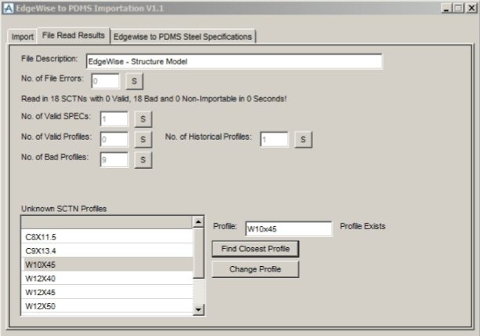Open Edgewise to PDMS Steel Specifications tab

click(x=183, y=37)
